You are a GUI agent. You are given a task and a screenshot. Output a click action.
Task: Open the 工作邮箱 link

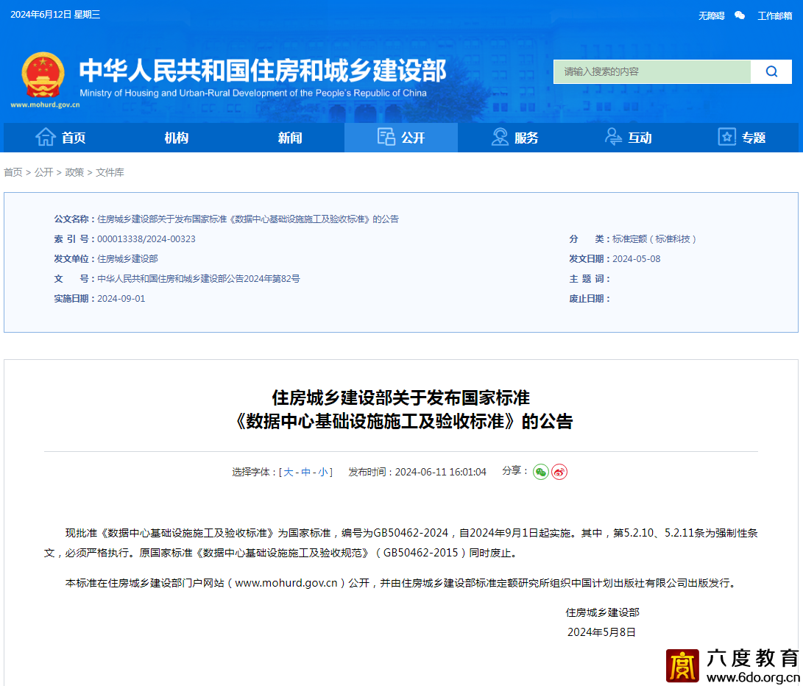(774, 15)
